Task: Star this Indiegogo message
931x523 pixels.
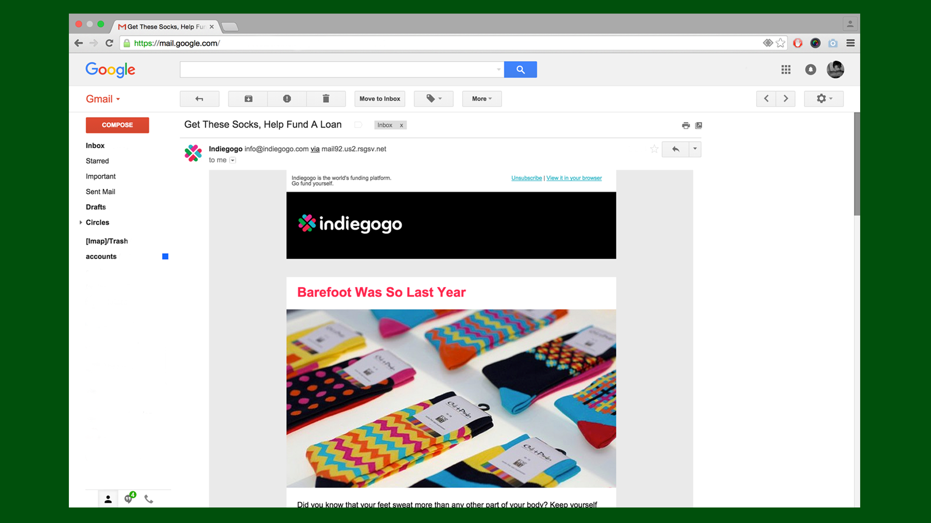Action: (654, 149)
